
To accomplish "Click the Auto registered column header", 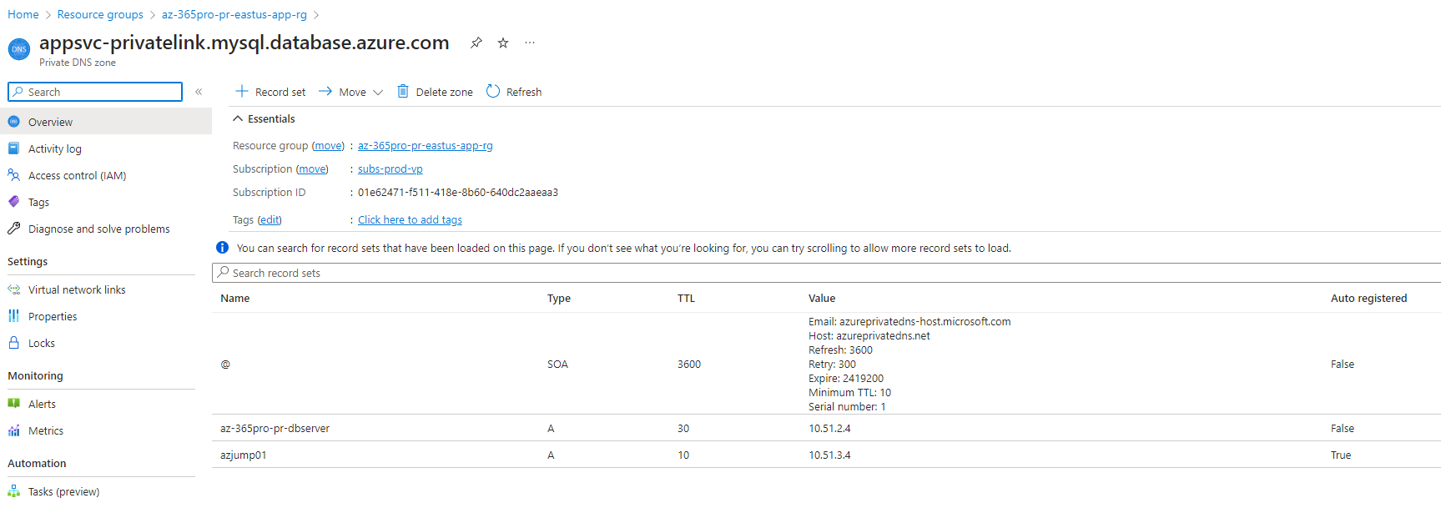I will click(x=1368, y=298).
